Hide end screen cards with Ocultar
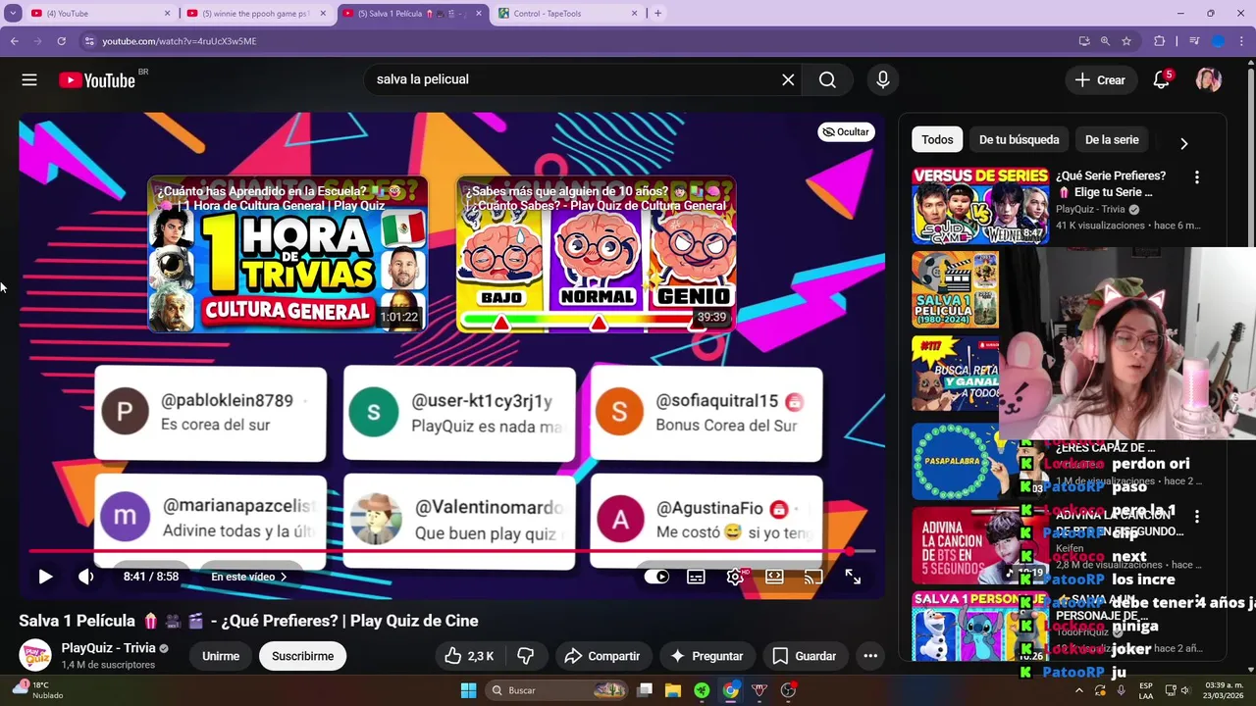The image size is (1256, 706). point(846,131)
